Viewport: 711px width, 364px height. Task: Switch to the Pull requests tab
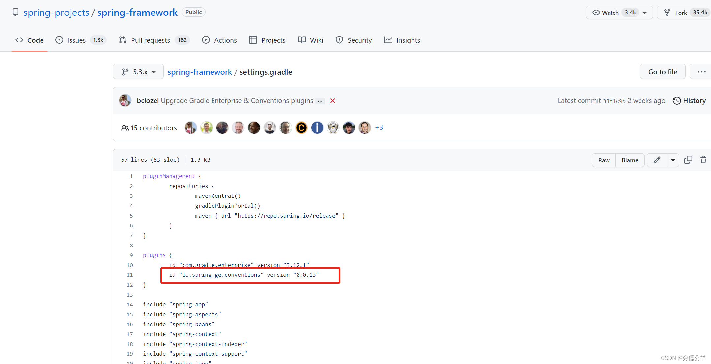[150, 40]
